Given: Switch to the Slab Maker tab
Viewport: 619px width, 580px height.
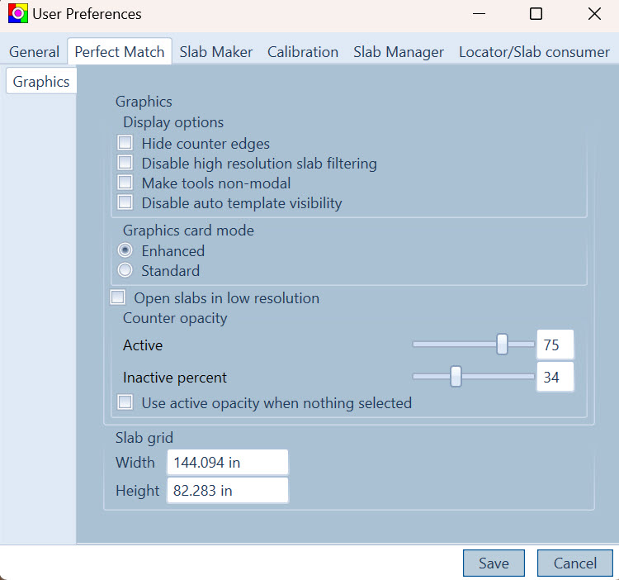Looking at the screenshot, I should click(x=216, y=52).
